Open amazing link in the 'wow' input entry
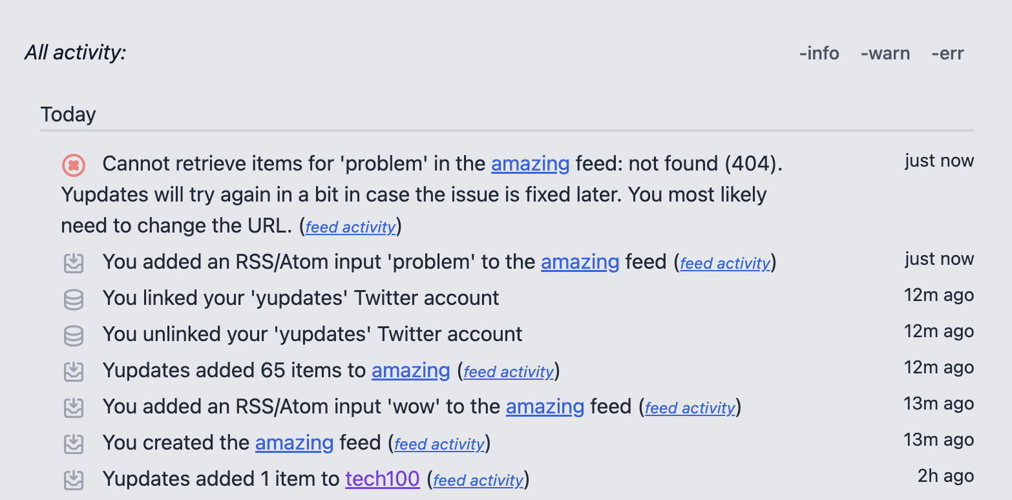 tap(545, 406)
